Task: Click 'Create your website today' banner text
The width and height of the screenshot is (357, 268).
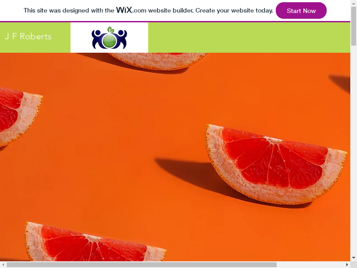Action: coord(234,10)
